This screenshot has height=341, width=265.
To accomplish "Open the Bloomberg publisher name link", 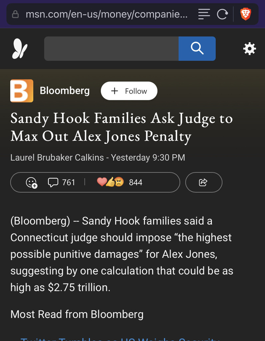I will 65,91.
